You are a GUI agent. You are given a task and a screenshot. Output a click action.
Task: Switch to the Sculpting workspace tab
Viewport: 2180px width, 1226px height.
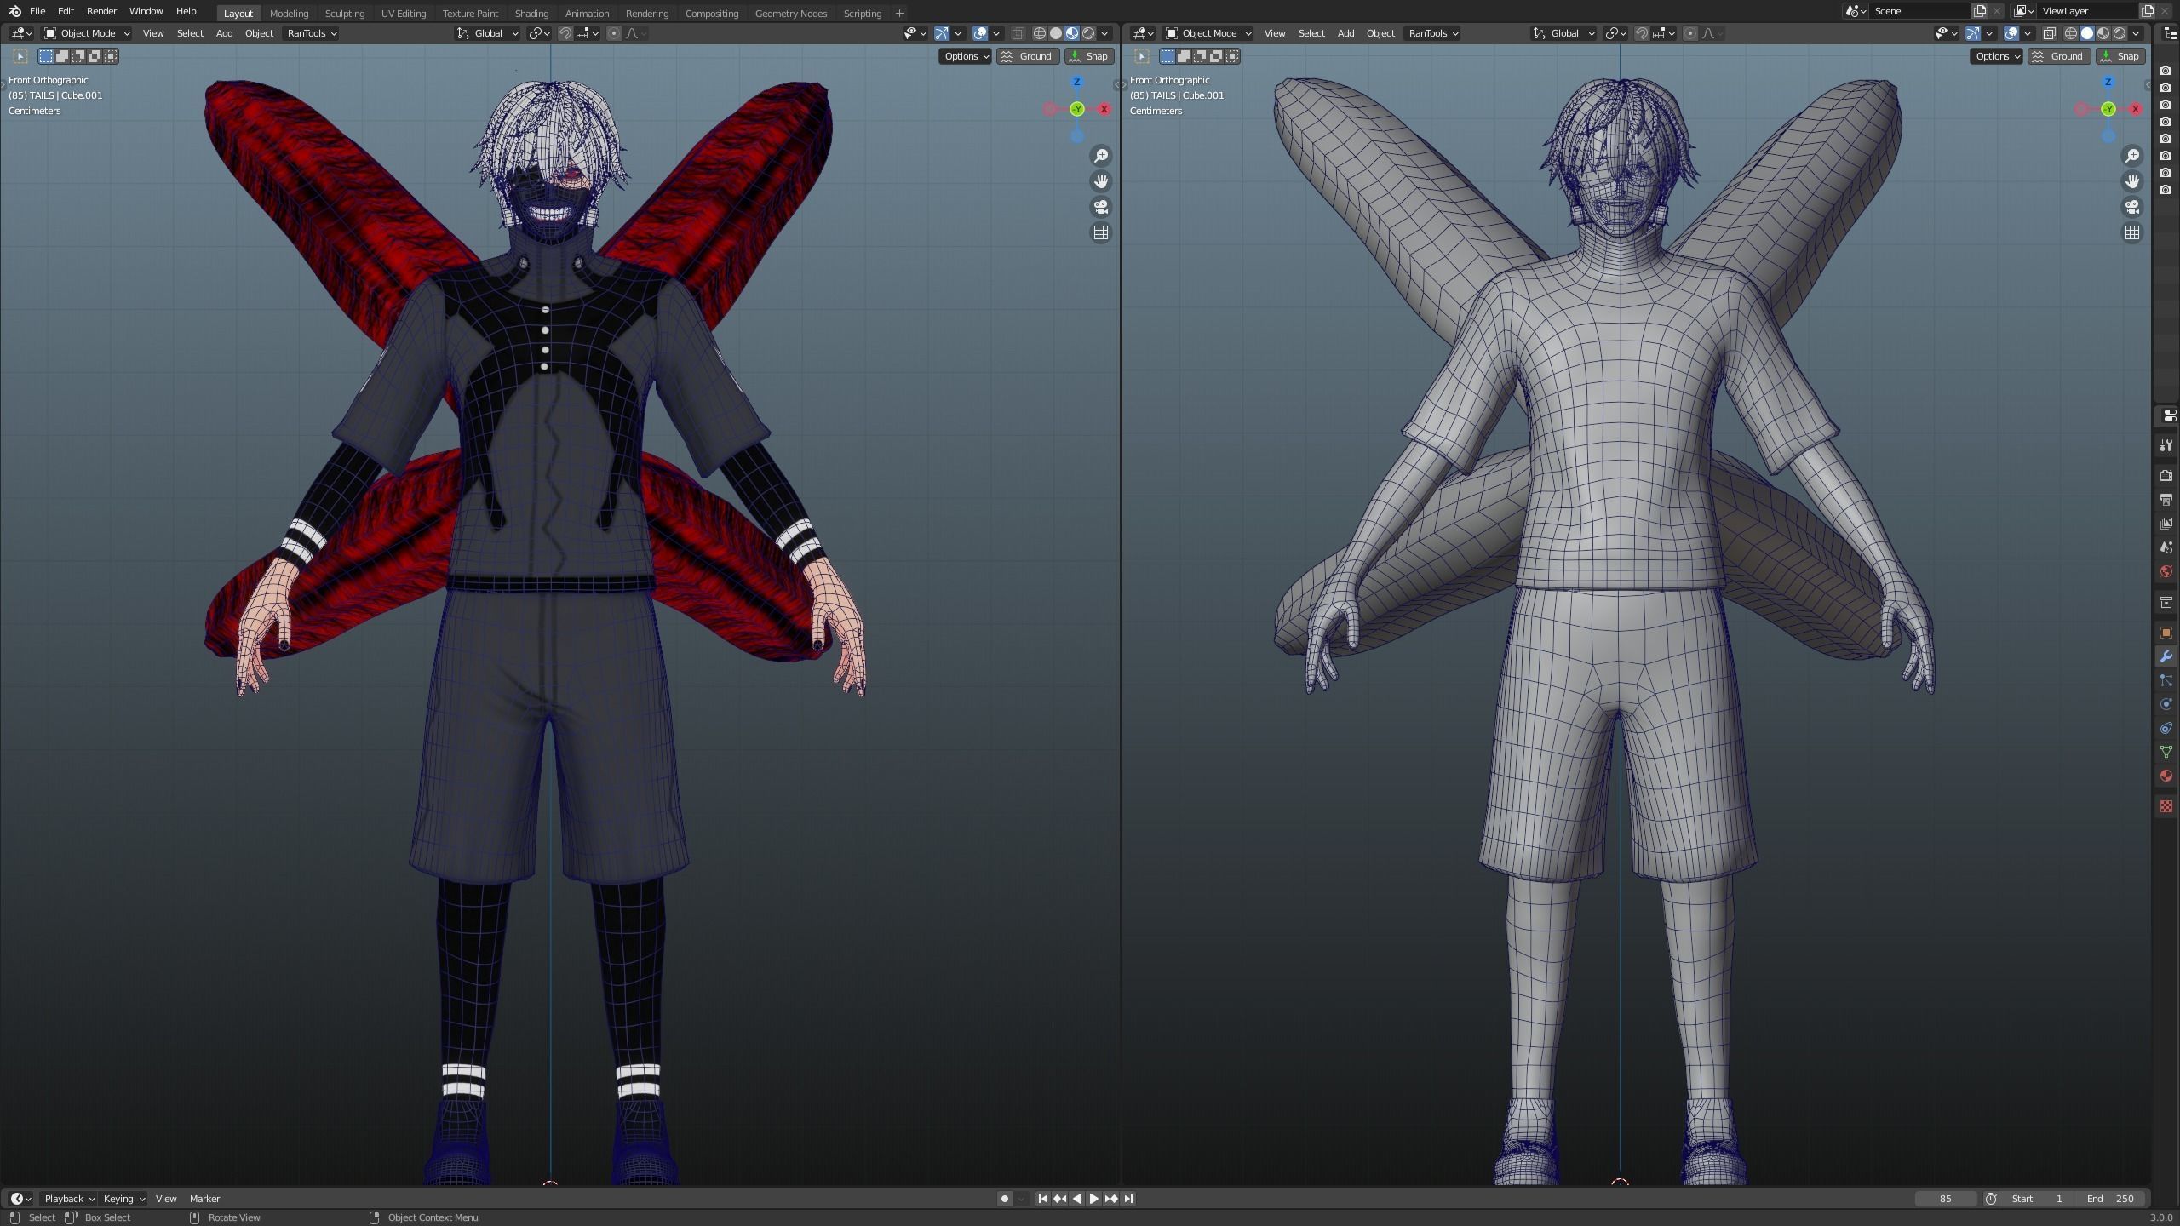[x=344, y=13]
